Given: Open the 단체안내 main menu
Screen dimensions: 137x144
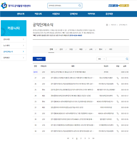Looking at the screenshot, I should [74, 14].
